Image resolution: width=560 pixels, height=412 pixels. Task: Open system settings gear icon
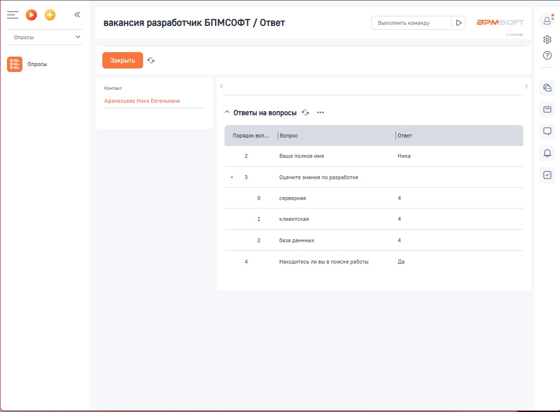(547, 40)
